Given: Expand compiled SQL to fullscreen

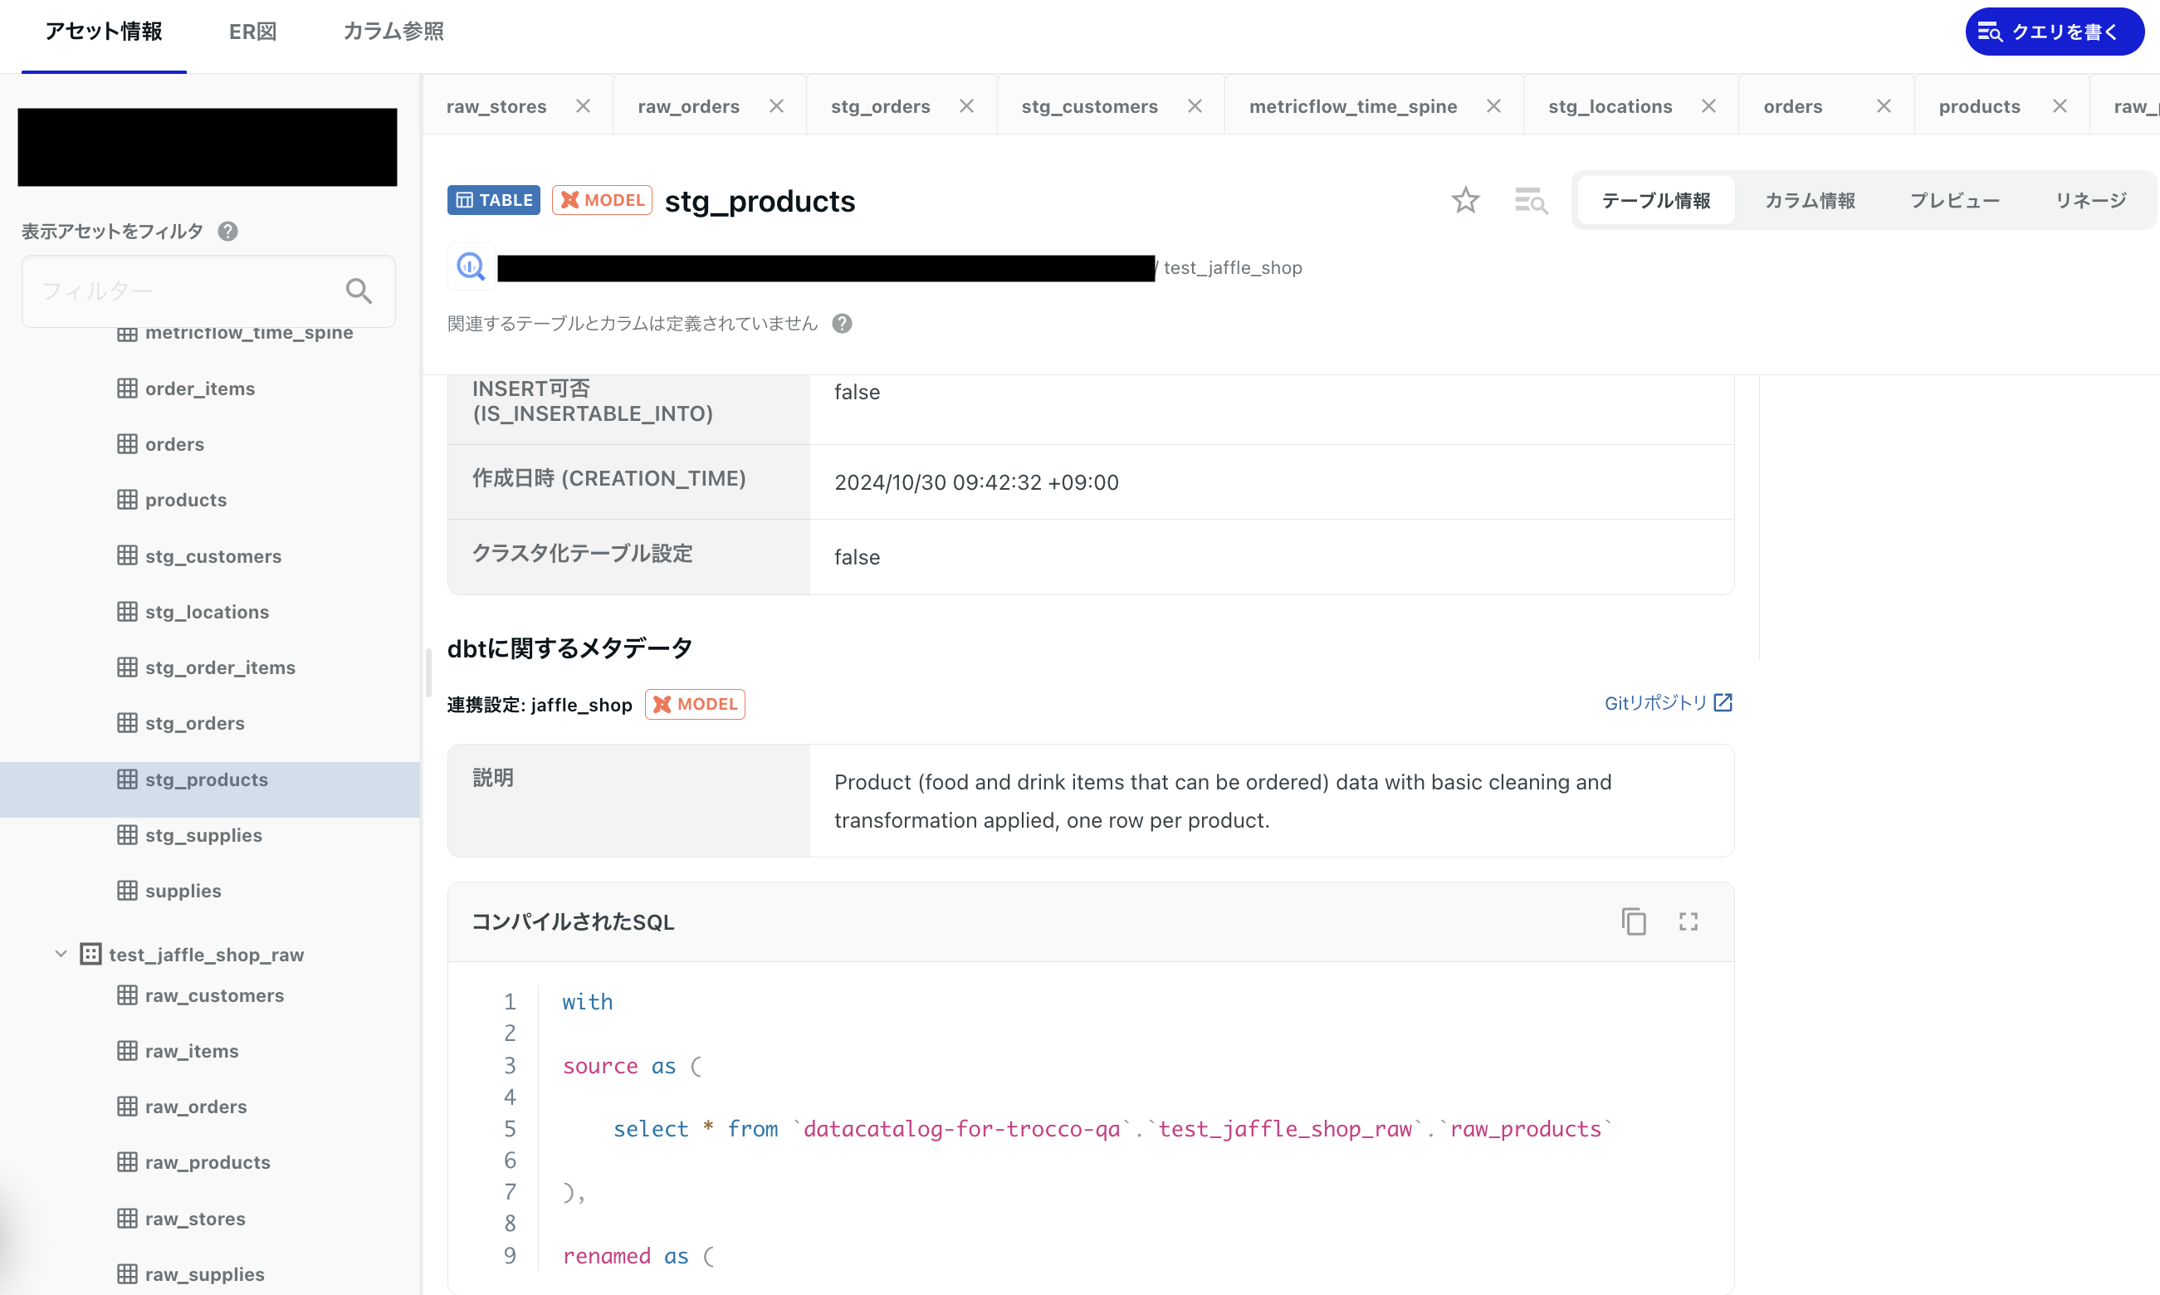Looking at the screenshot, I should tap(1688, 921).
